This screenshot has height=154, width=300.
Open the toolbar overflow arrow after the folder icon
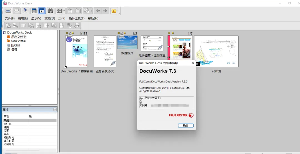click(119, 13)
